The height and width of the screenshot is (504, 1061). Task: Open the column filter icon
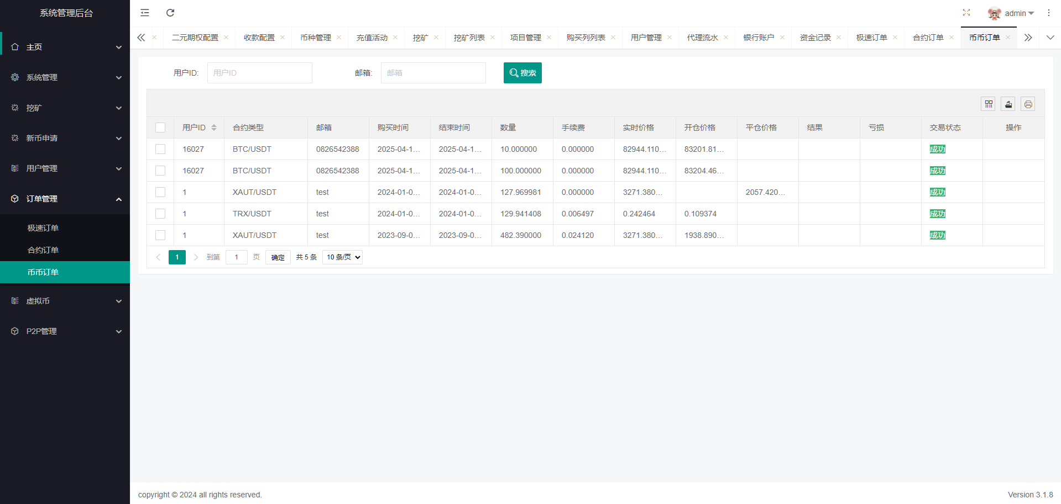pos(989,104)
